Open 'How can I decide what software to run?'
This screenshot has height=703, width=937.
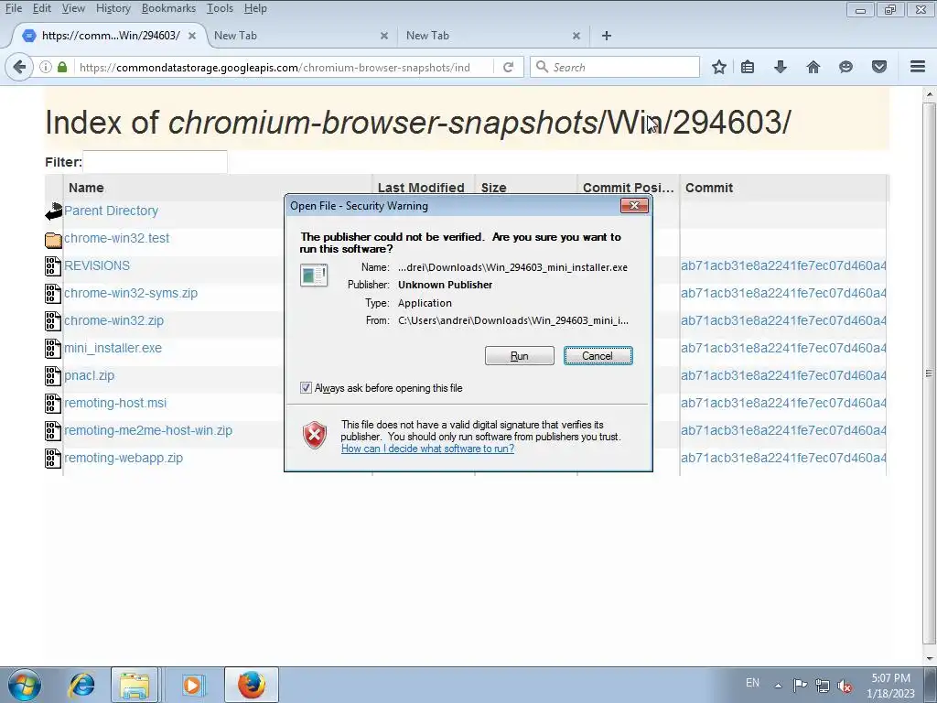427,449
